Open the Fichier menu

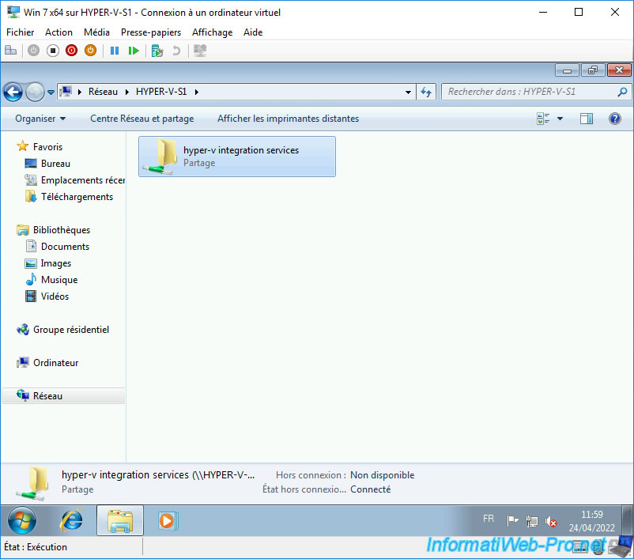point(21,32)
